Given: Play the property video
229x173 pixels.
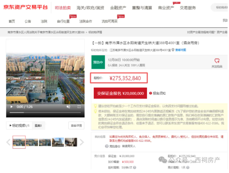Looking at the screenshot, I should 12,107.
